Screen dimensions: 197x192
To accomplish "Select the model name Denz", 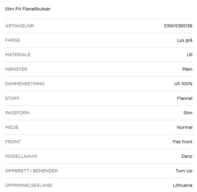I will coord(187,156).
